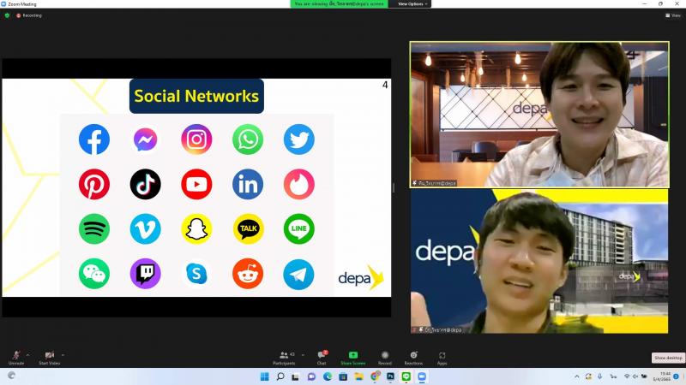This screenshot has width=686, height=385.
Task: Click the Recording indicator
Action: (29, 15)
